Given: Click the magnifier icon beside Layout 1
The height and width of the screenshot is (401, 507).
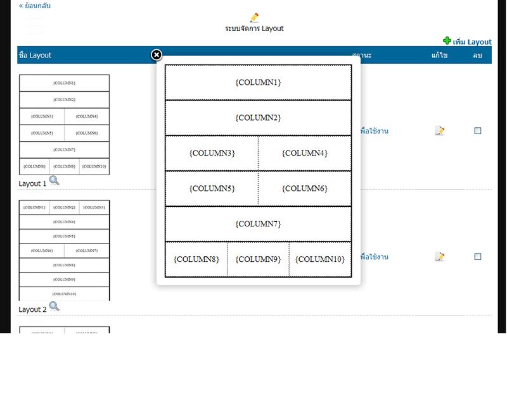Looking at the screenshot, I should pos(54,180).
